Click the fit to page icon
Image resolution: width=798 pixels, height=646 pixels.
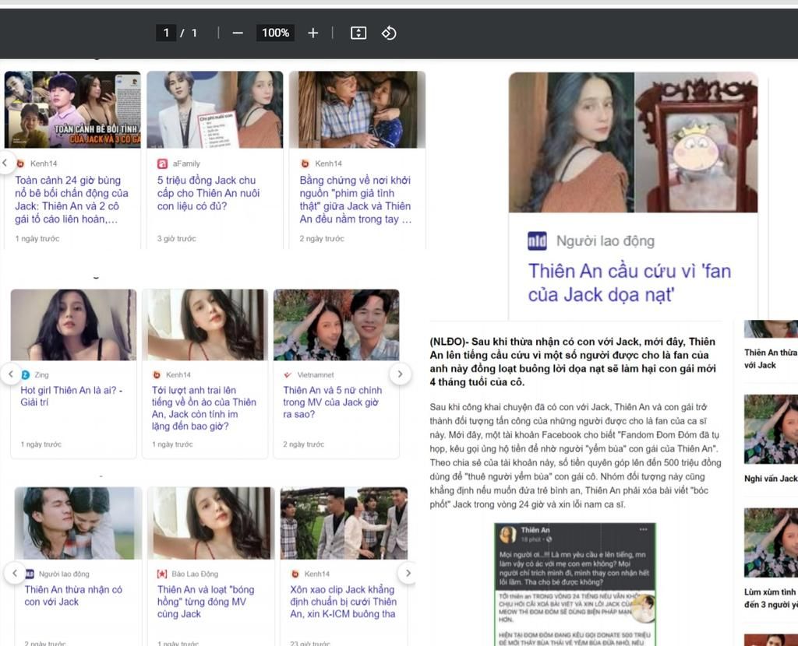point(358,33)
